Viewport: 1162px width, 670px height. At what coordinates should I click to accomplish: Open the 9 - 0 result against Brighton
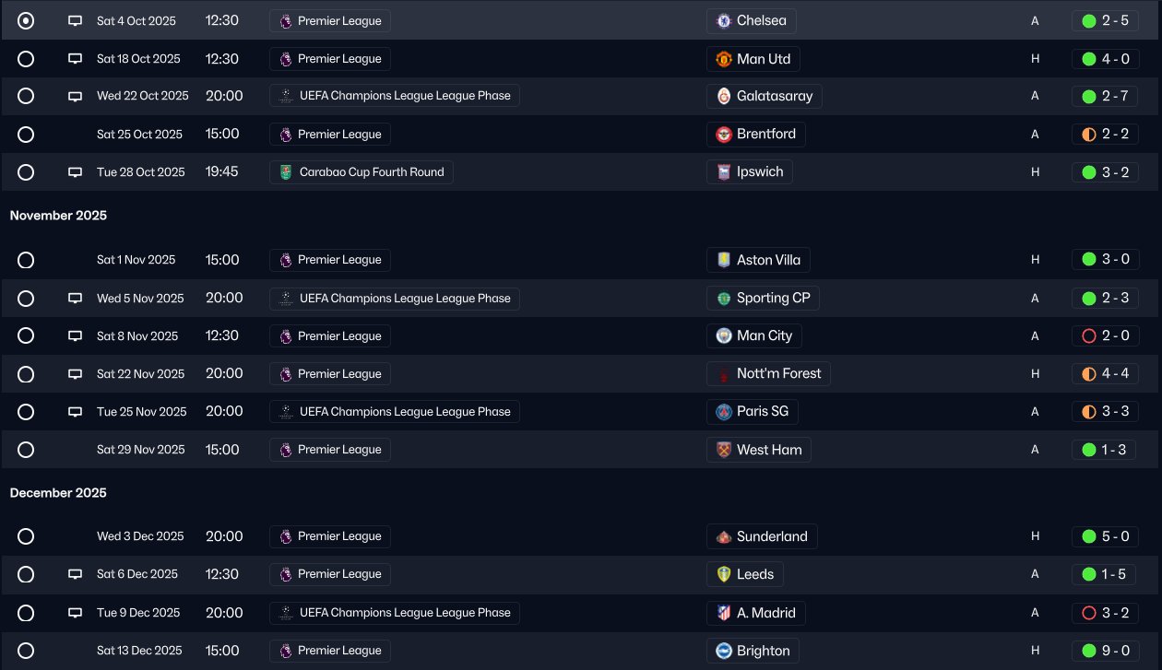coord(1105,651)
